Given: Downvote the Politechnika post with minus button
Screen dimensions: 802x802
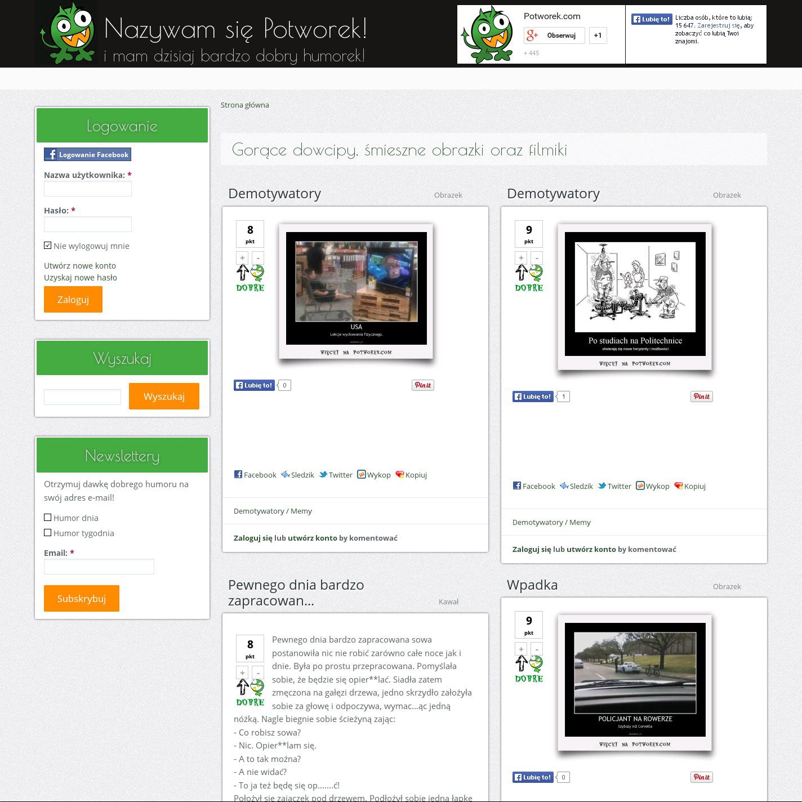Looking at the screenshot, I should click(537, 258).
